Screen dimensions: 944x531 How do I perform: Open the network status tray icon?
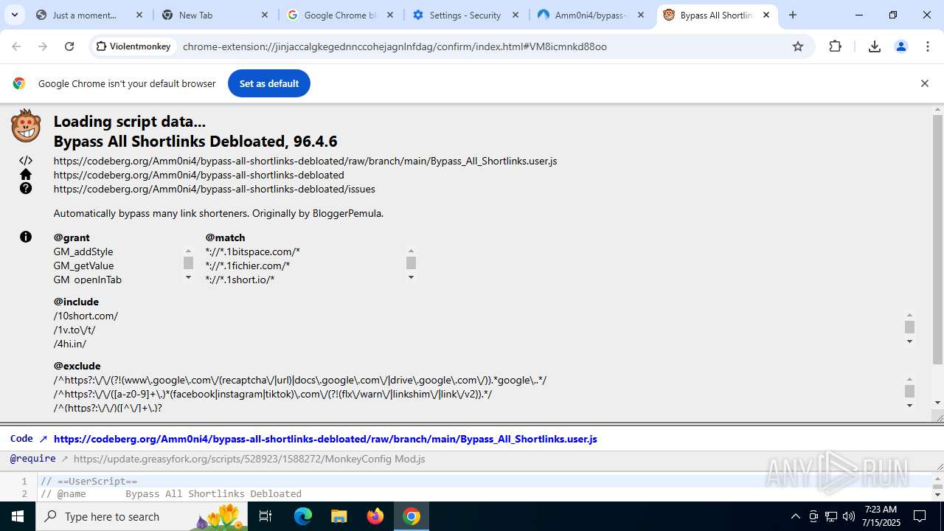click(x=831, y=516)
